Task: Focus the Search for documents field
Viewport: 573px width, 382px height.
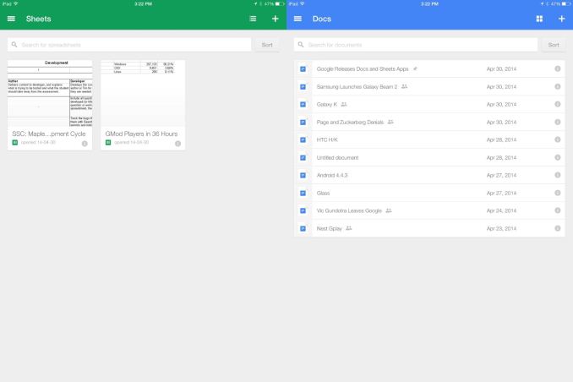Action: [416, 45]
